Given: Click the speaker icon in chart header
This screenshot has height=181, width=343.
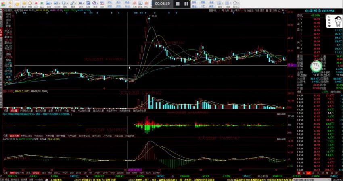Looking at the screenshot, I should (282, 10).
